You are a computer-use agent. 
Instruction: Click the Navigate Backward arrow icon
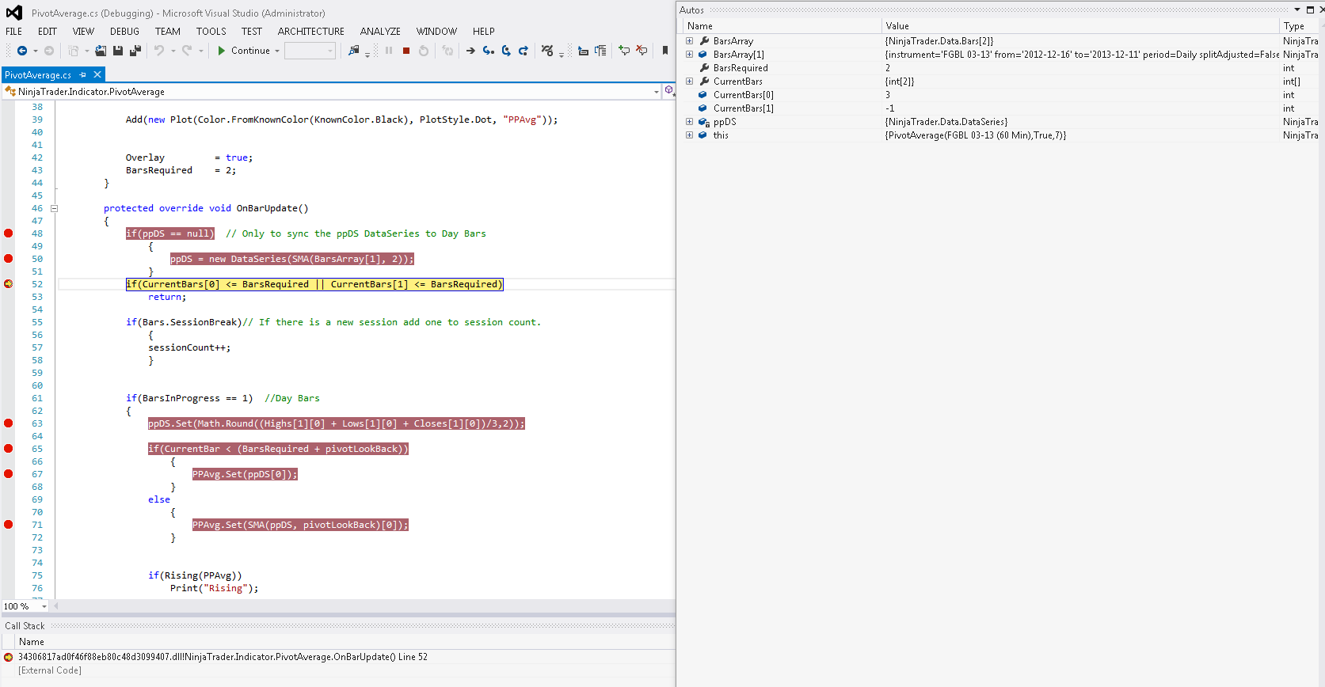[x=22, y=51]
